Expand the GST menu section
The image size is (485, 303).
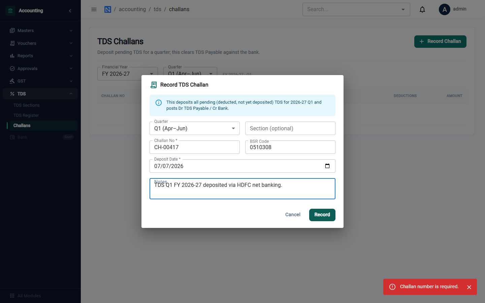[x=40, y=81]
